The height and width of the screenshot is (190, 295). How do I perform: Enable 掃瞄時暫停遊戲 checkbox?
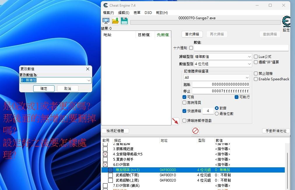184,120
